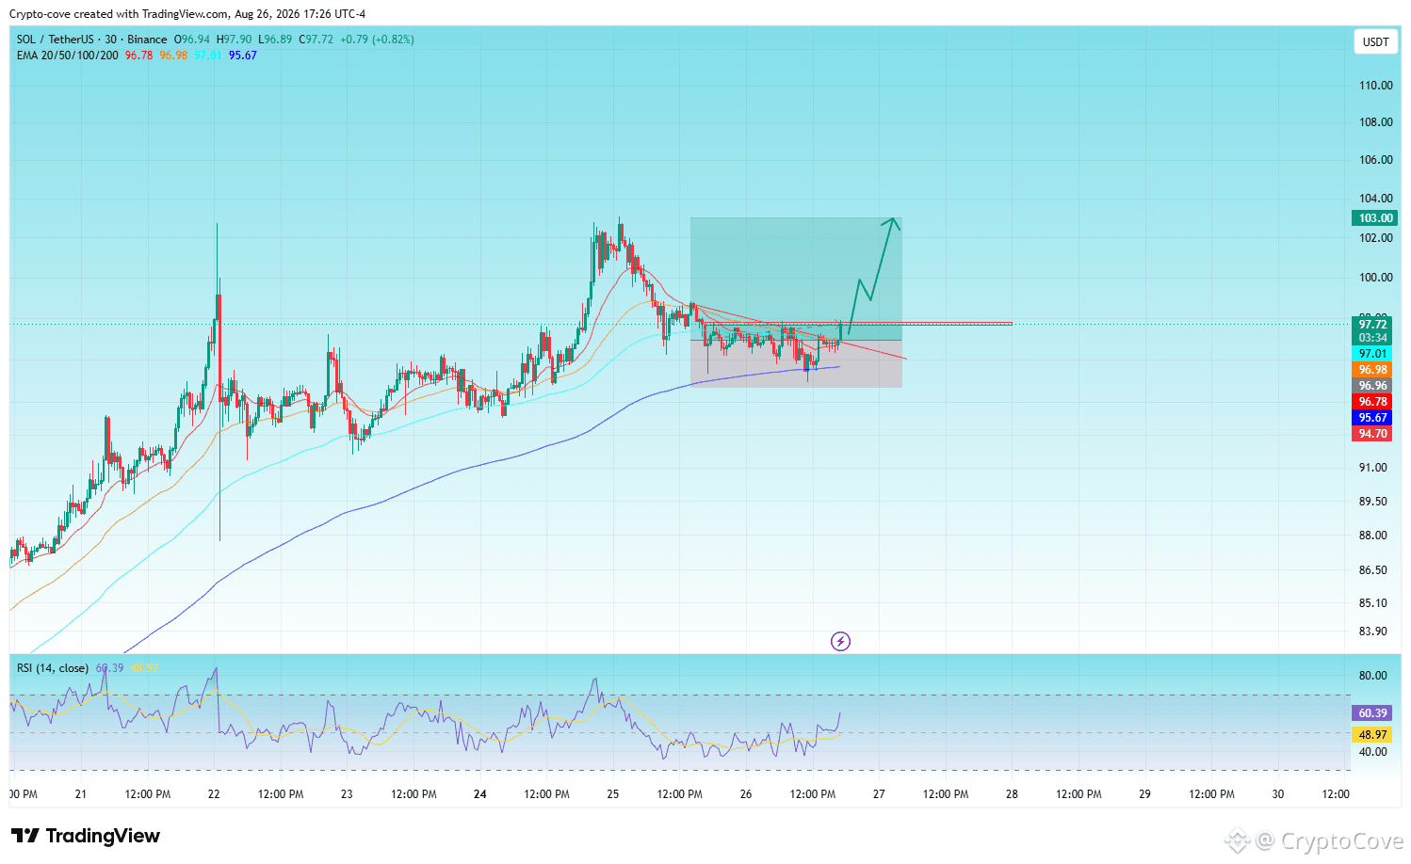Click date 21 on the time axis

pyautogui.click(x=81, y=794)
